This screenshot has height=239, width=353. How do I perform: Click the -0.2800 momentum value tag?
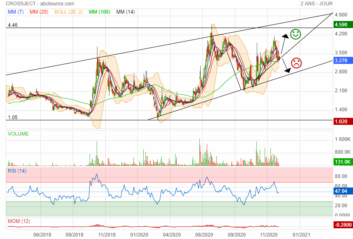click(343, 225)
